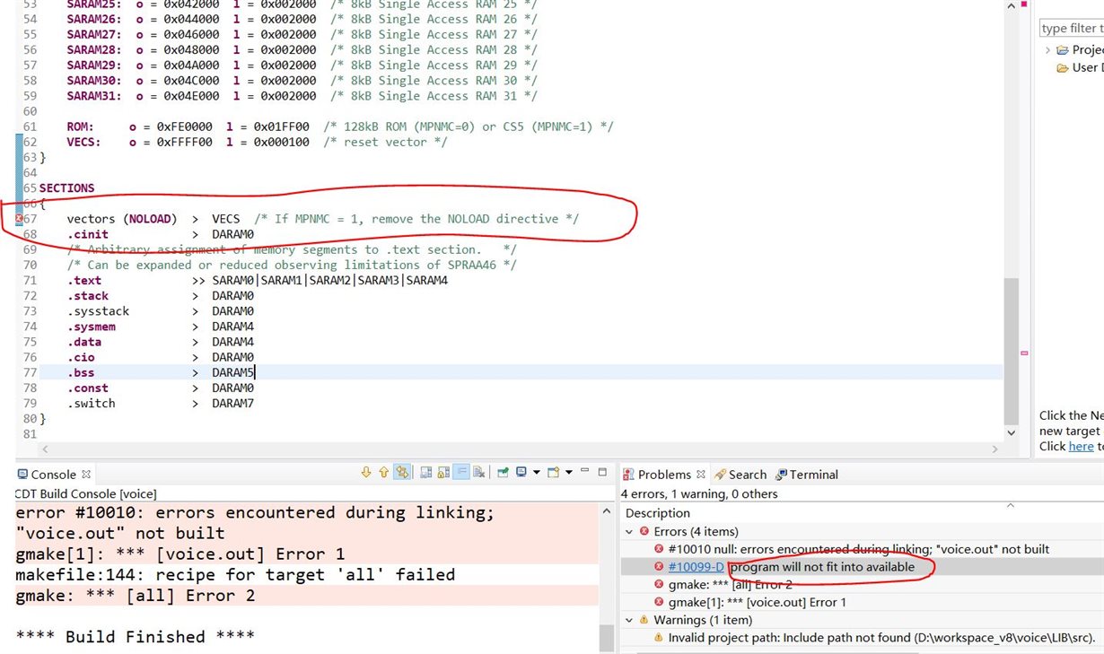
Task: Click the editor horizontal scroll right arrow
Action: click(996, 449)
